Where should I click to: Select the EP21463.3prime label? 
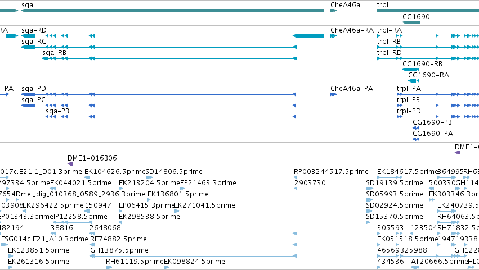click(x=208, y=183)
